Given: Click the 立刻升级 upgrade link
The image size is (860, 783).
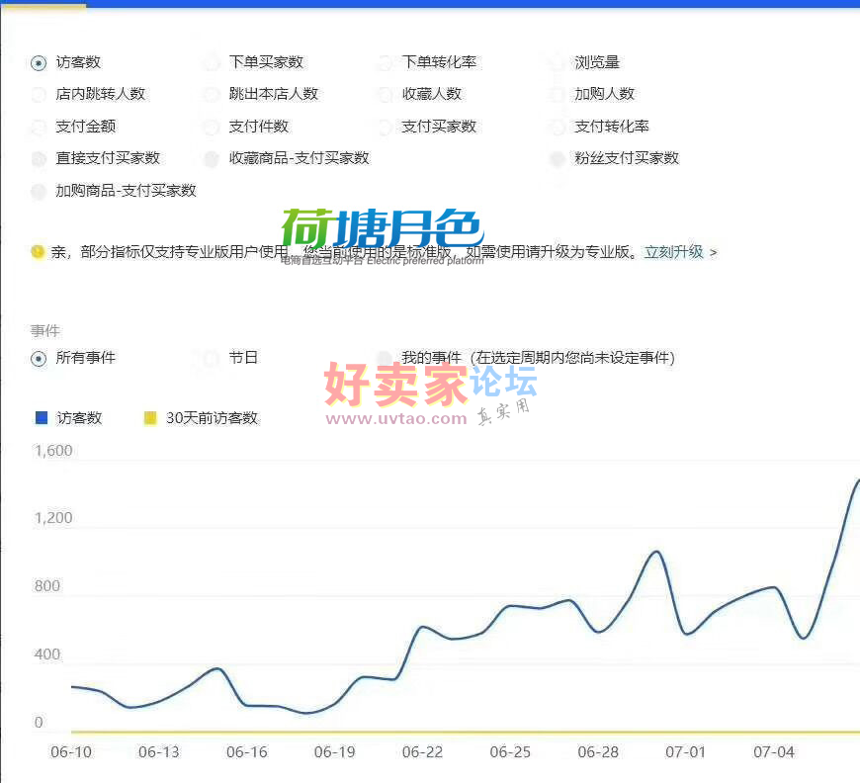Looking at the screenshot, I should (674, 252).
